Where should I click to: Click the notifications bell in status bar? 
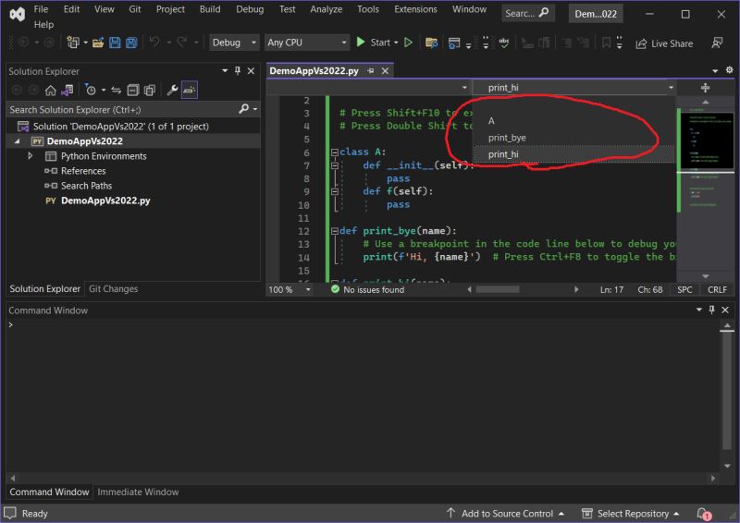point(703,514)
